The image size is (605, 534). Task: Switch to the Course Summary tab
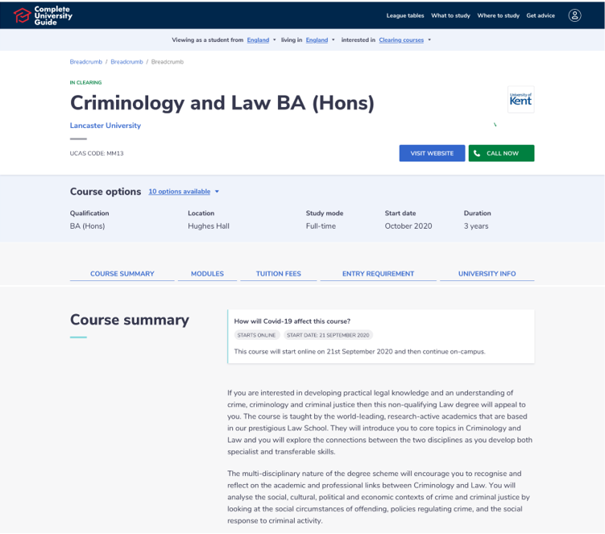click(122, 274)
